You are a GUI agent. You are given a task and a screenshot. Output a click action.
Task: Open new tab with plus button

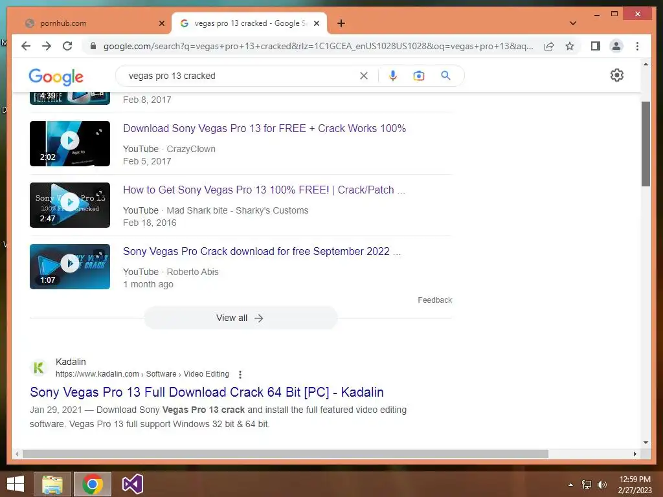[341, 23]
